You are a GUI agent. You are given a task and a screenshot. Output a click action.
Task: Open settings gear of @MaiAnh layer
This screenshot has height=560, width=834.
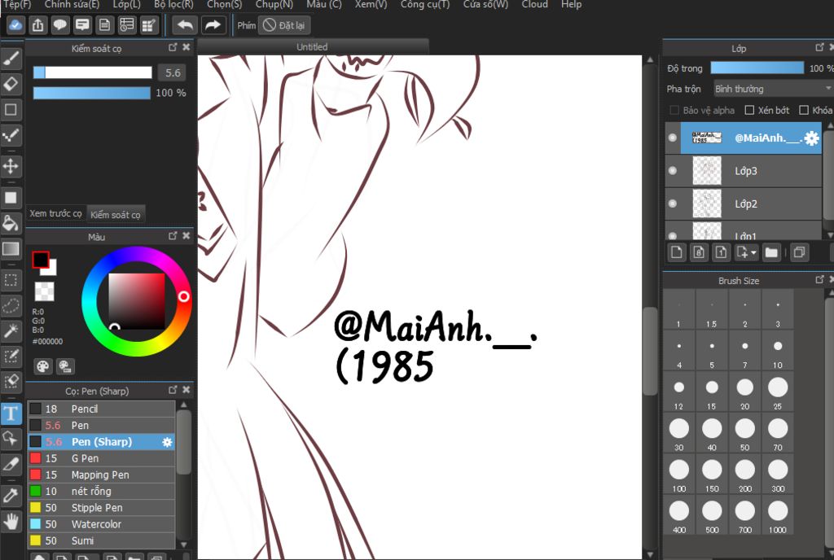tap(811, 138)
